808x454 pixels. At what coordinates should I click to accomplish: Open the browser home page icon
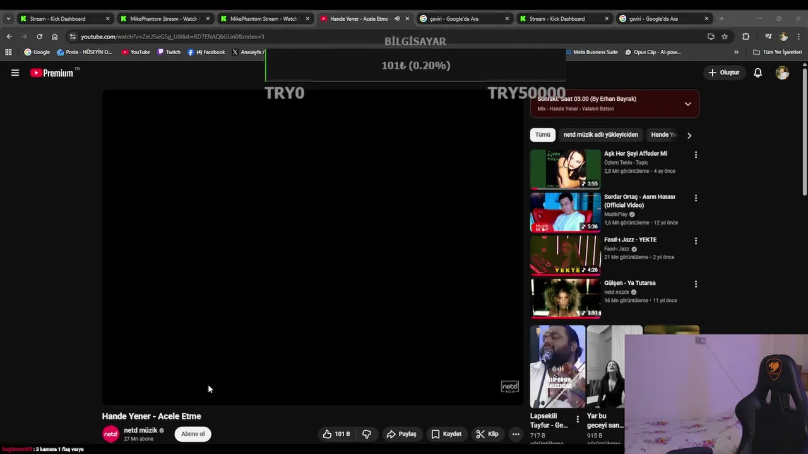tap(54, 37)
